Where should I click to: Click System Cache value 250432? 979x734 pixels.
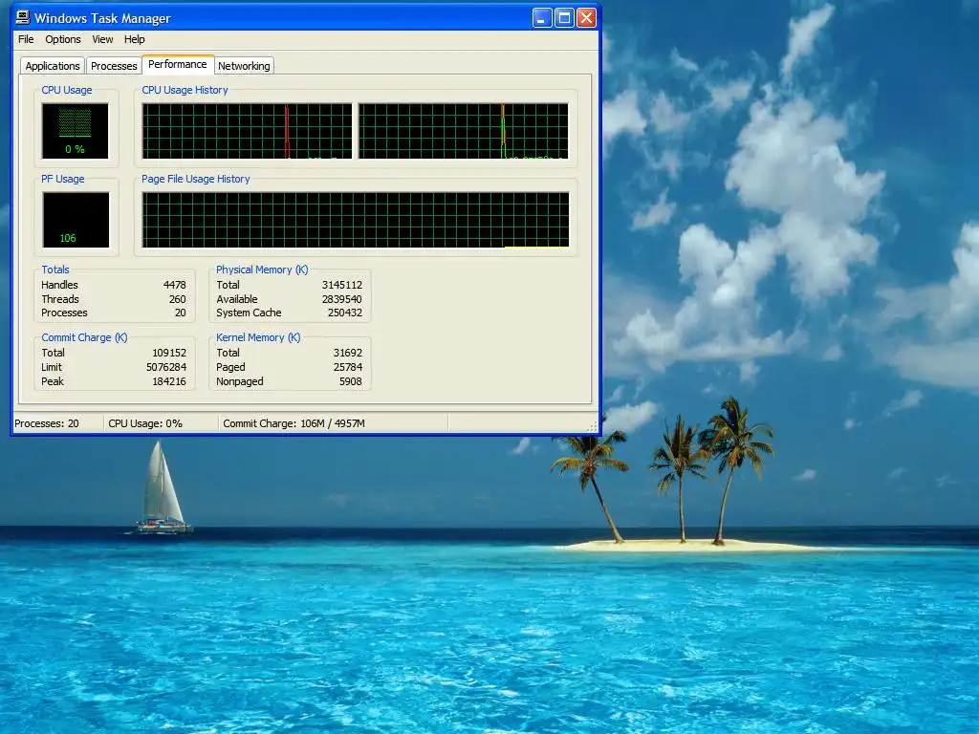point(345,313)
